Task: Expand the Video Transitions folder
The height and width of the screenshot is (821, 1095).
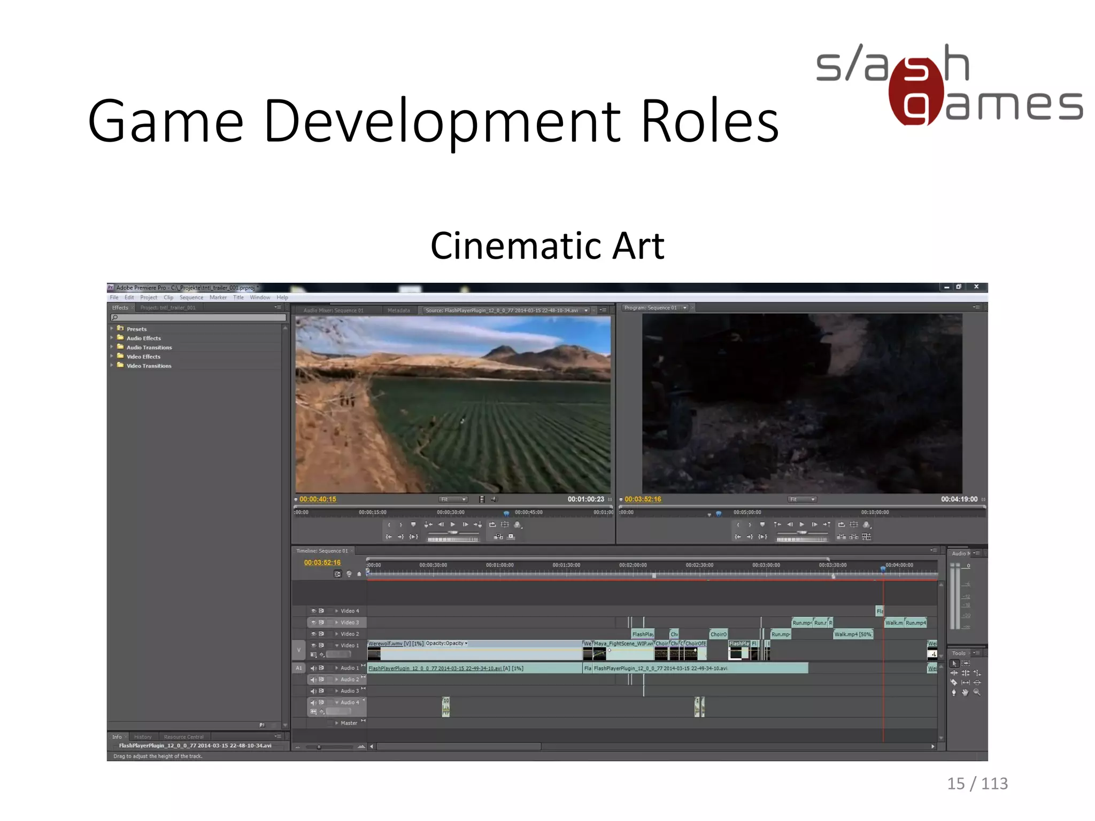Action: 112,366
